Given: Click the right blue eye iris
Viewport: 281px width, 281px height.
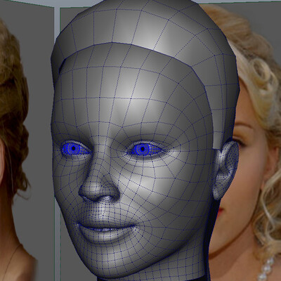Looking at the screenshot, I should 142,148.
